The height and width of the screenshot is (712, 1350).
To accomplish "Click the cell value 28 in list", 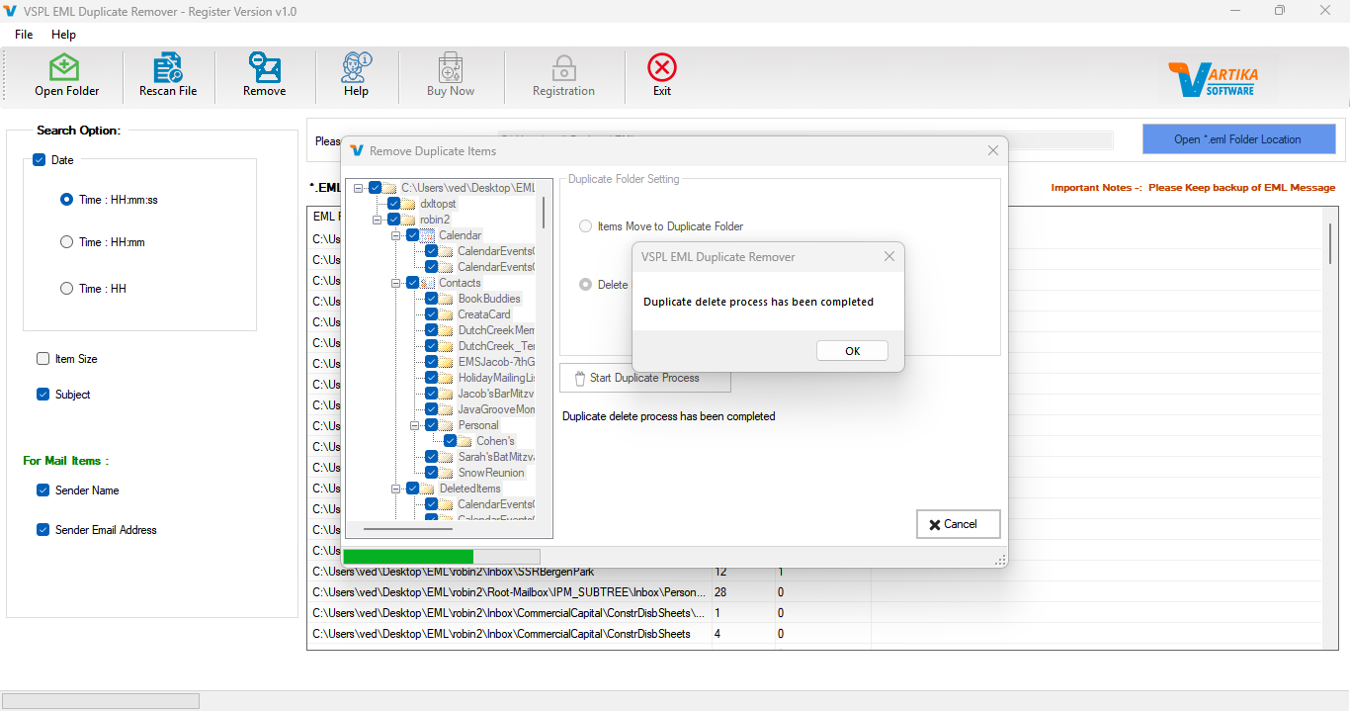I will coord(720,592).
